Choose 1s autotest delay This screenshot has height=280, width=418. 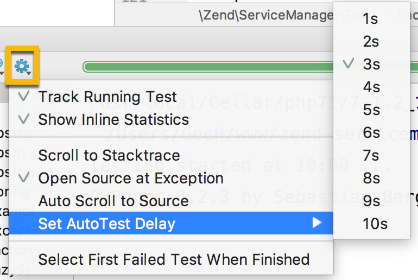coord(372,18)
